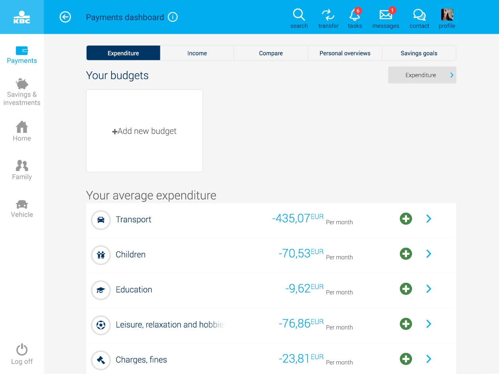The height and width of the screenshot is (374, 499).
Task: Expand the Children row chevron
Action: click(x=429, y=254)
